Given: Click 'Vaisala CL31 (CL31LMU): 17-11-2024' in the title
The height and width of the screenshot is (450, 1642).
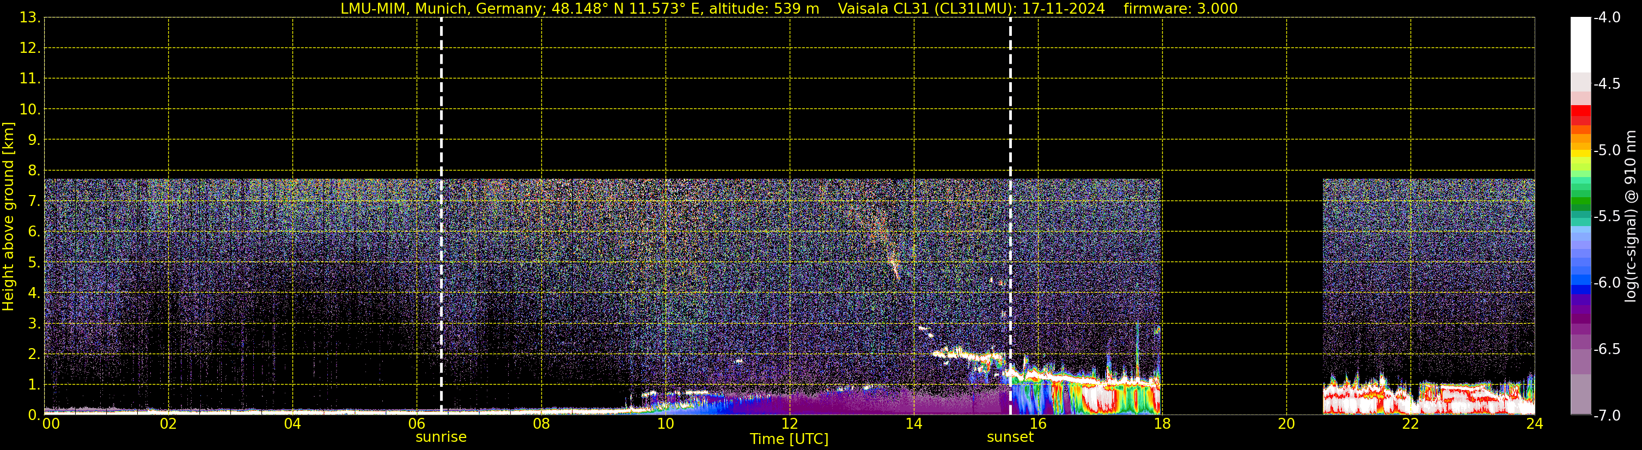Looking at the screenshot, I should pos(972,9).
